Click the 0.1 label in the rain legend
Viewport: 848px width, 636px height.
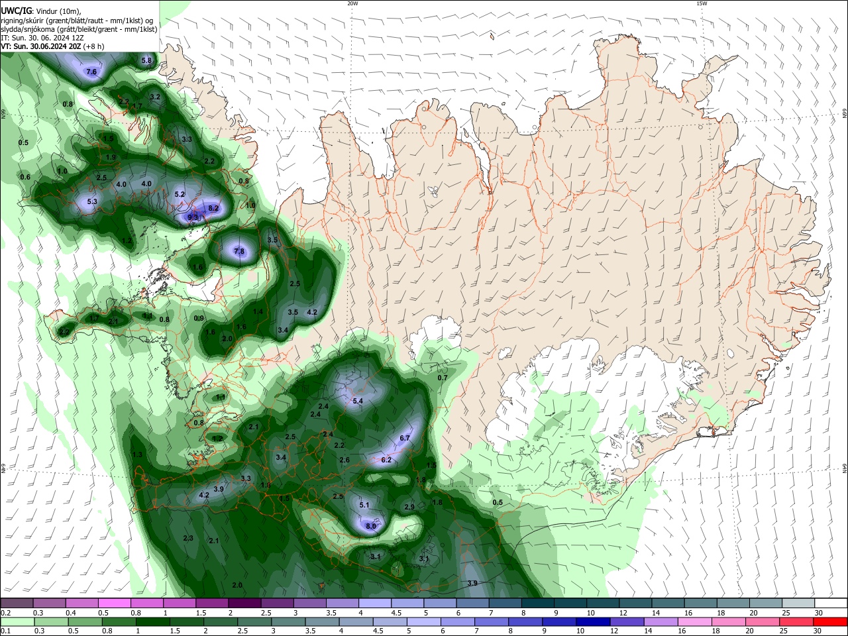[x=5, y=631]
